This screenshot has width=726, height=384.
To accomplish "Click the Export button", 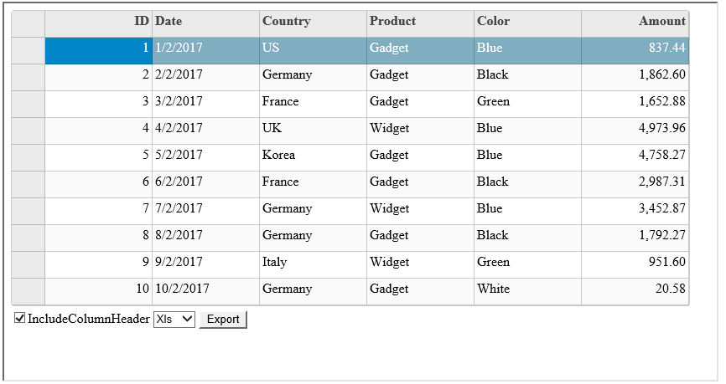I will (223, 319).
